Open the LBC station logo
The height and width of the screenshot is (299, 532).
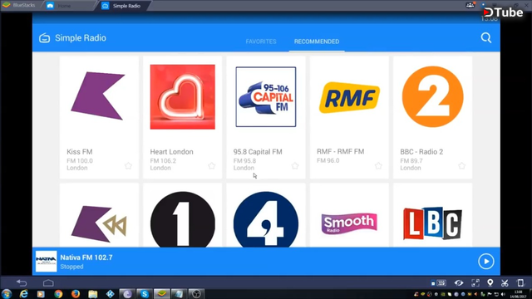pyautogui.click(x=432, y=223)
